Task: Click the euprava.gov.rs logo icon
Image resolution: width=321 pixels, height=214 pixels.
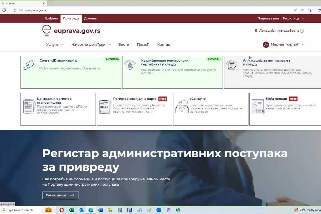Action: pos(47,30)
